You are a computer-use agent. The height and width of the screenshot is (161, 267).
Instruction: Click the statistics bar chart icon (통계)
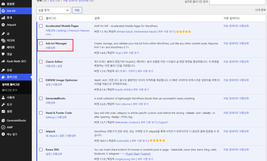tap(3, 18)
